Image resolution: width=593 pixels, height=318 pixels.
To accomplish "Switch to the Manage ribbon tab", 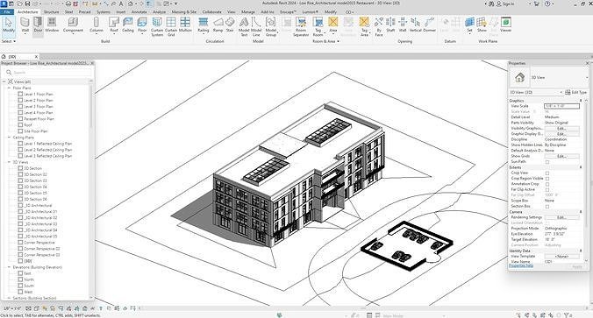I will point(248,12).
